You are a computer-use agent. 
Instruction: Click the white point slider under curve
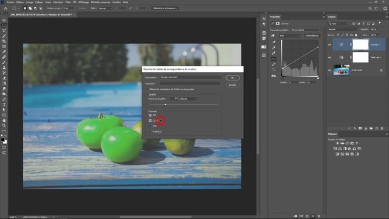318,78
